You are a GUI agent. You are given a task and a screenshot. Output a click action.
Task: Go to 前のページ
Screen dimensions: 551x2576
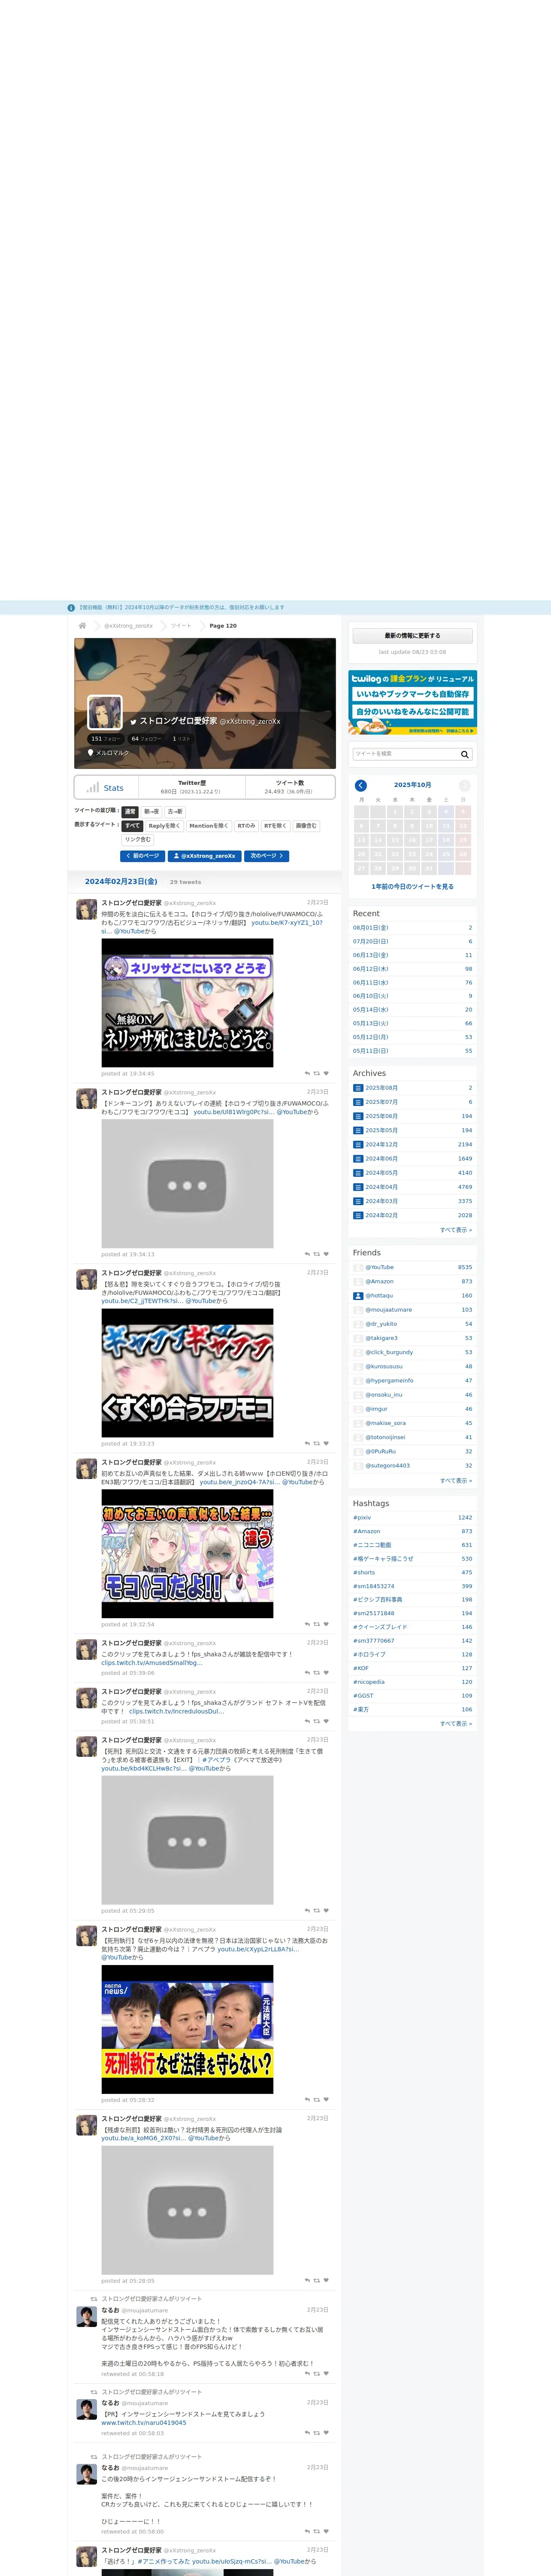click(143, 856)
